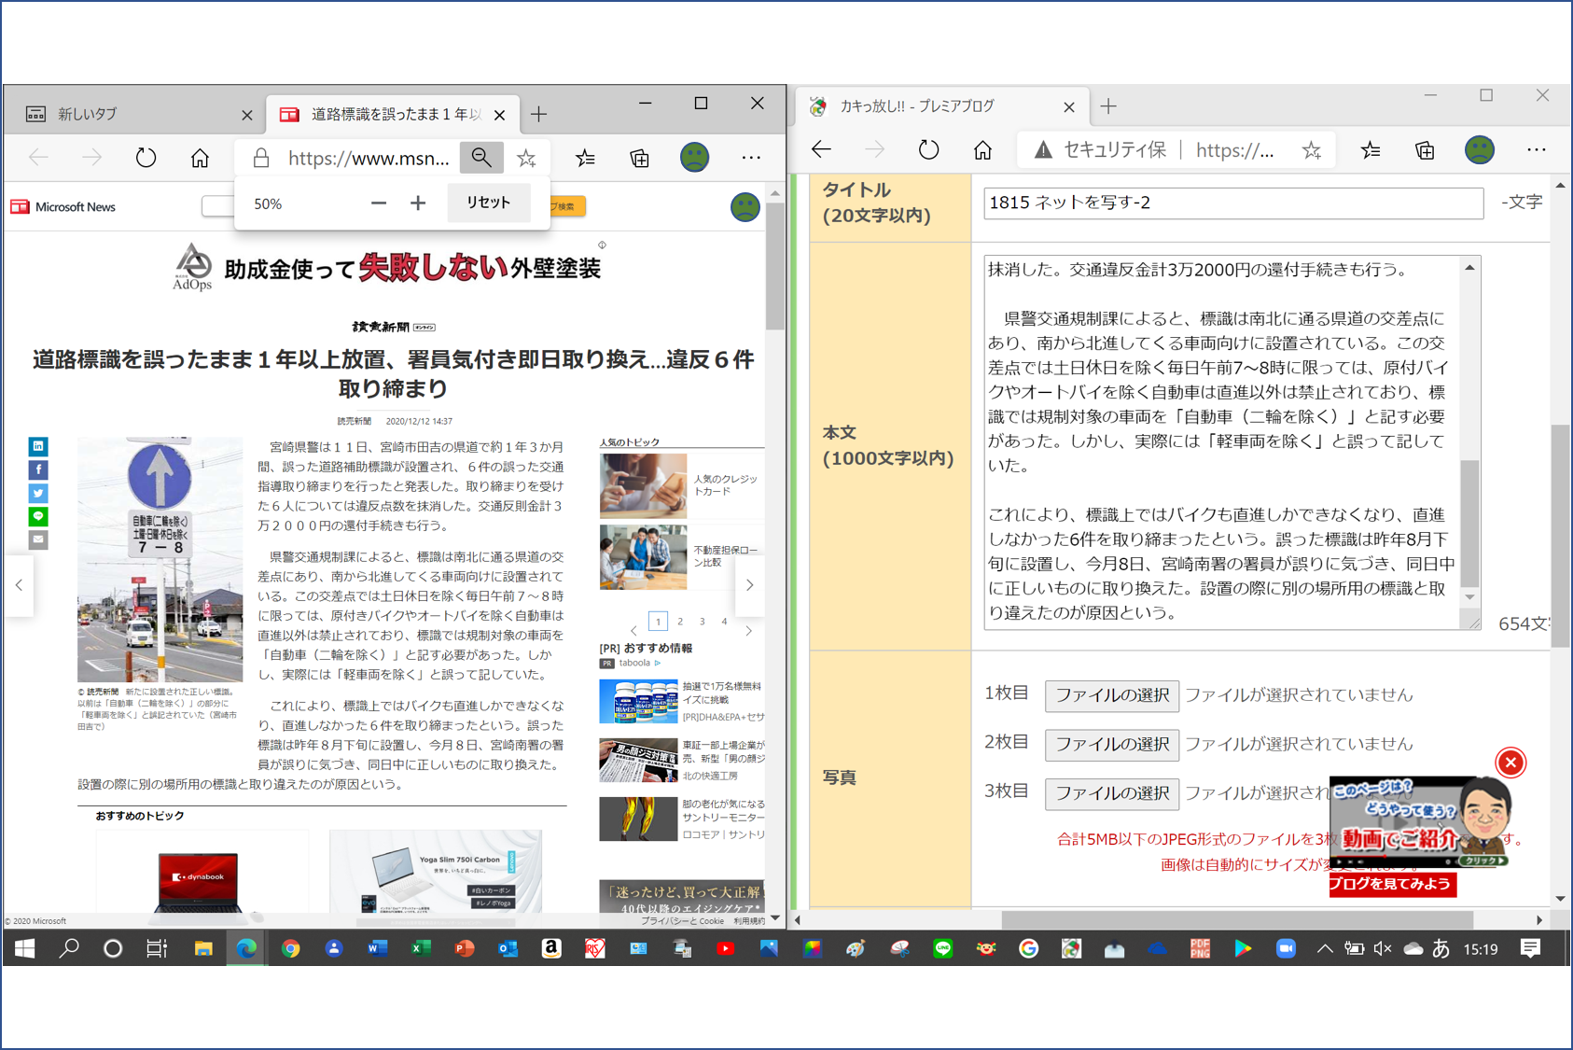Click home icon in left browser window
The image size is (1573, 1050).
point(200,158)
